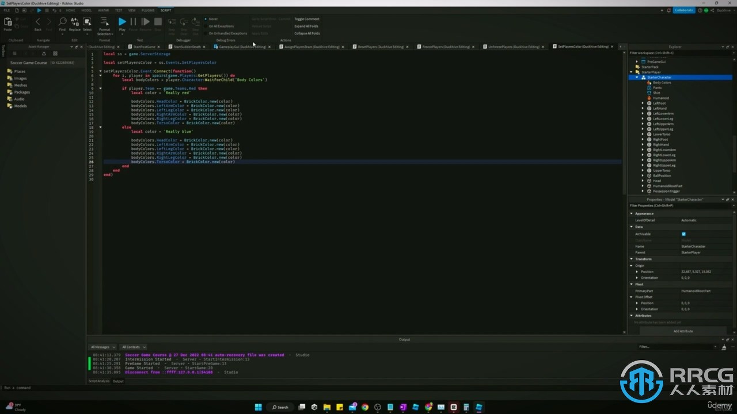737x414 pixels.
Task: Click the Undo arrow in quick access bar
Action: coord(54,10)
